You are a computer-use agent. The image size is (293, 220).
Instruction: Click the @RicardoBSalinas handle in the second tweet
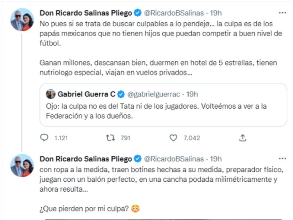tap(174, 159)
